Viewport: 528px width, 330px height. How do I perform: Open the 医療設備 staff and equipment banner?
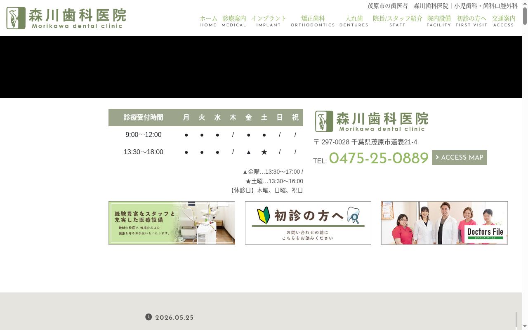point(172,223)
